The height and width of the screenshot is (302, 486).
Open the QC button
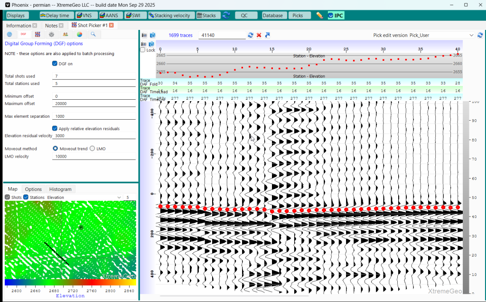click(244, 15)
